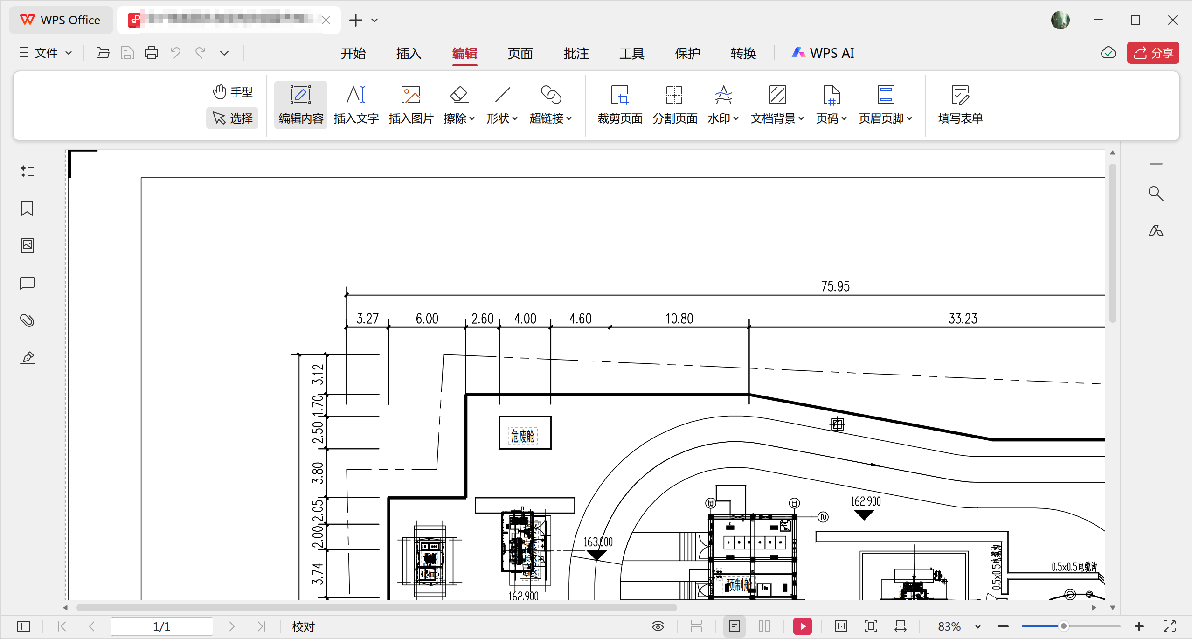1192x639 pixels.
Task: Click the horizontal scrollbar under the drawing
Action: coord(376,607)
